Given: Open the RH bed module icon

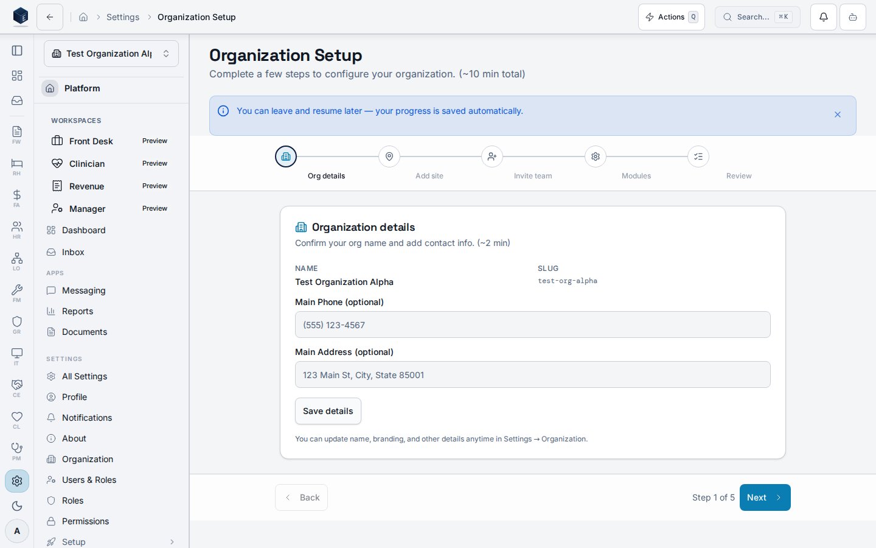Looking at the screenshot, I should pyautogui.click(x=17, y=166).
